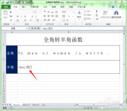Screen dimensions: 127x111
Task: Click the Save icon in quick access toolbar
Action: tap(7, 2)
